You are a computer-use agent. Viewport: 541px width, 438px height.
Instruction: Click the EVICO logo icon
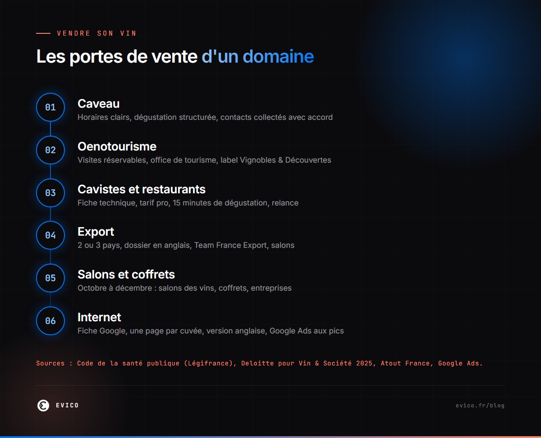(x=43, y=406)
